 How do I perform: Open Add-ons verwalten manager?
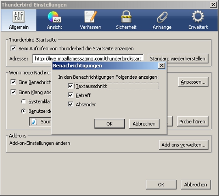coord(184,145)
